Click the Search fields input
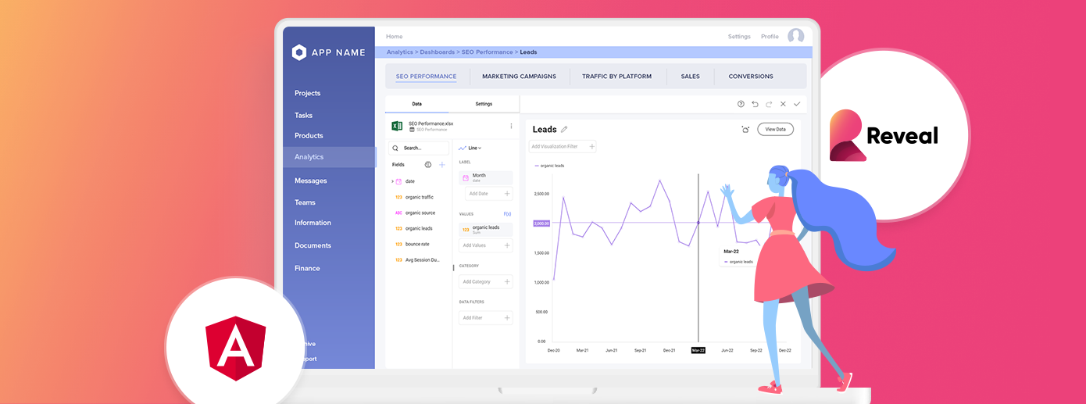This screenshot has height=404, width=1086. coord(419,148)
